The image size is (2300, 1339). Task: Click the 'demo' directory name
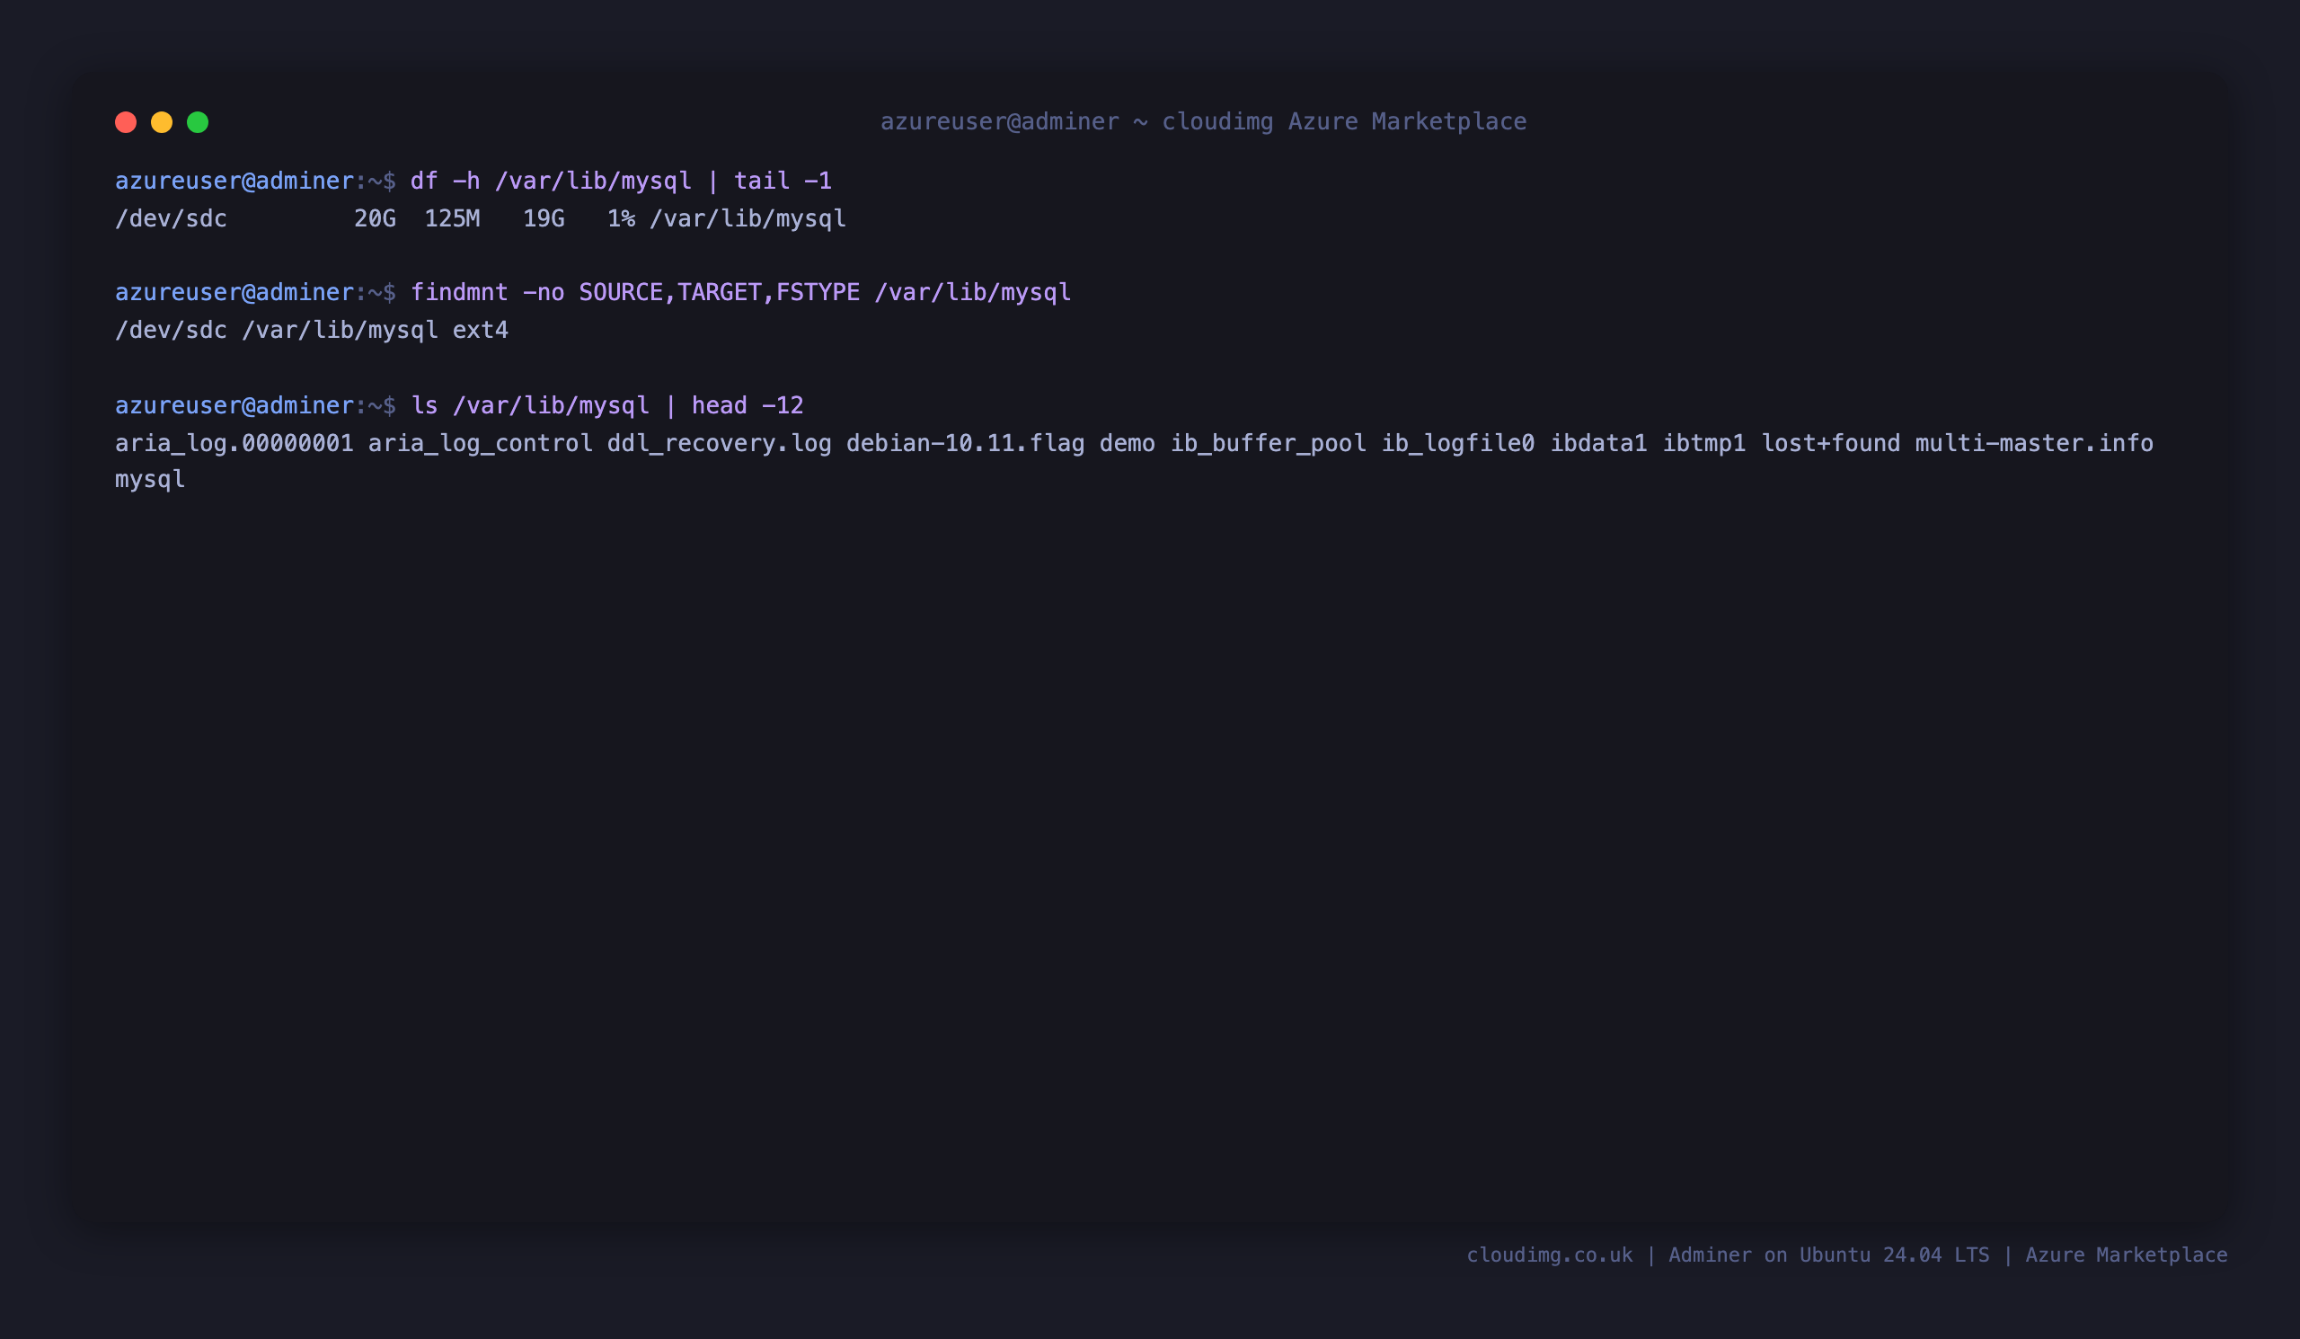(1128, 444)
